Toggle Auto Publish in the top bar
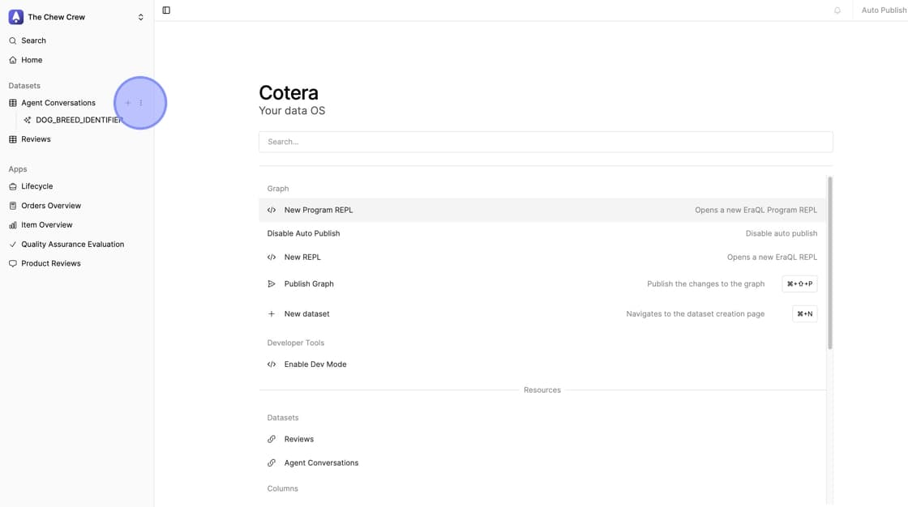Screen dimensions: 908x507 pyautogui.click(x=883, y=11)
